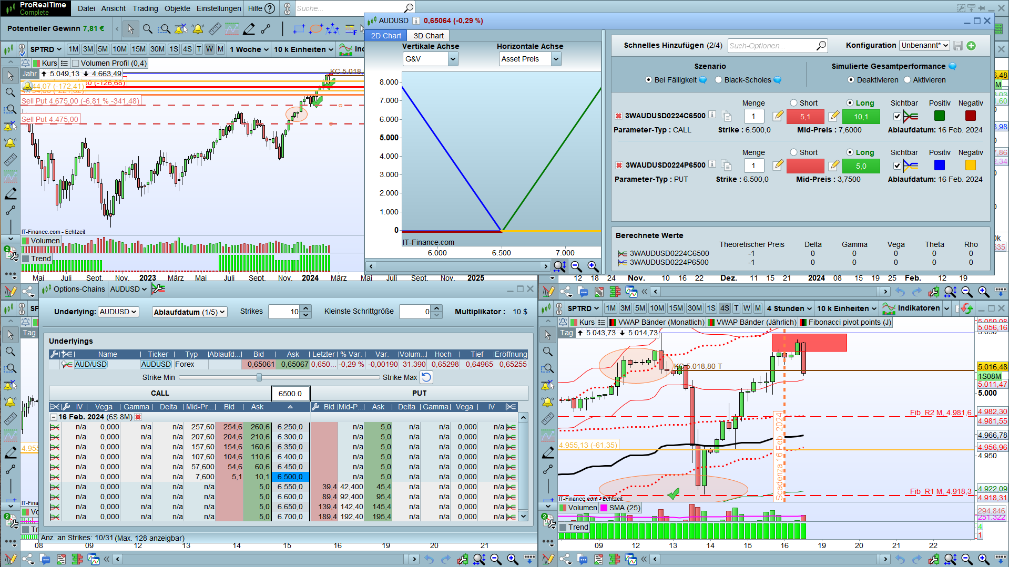Collapse the 16 Feb. 2024 expiry group
1009x567 pixels.
point(54,417)
